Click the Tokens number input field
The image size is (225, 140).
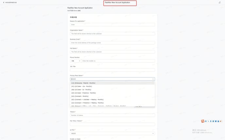point(113,115)
